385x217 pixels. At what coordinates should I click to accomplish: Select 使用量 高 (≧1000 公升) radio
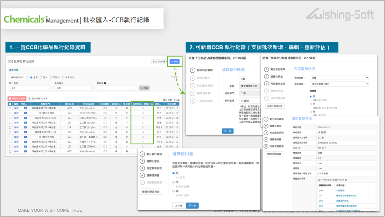click(x=173, y=191)
